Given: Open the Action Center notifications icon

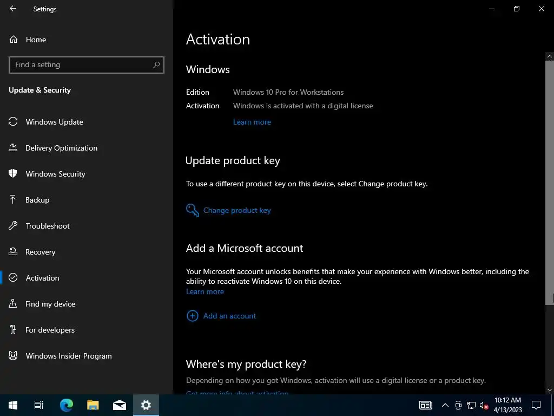Looking at the screenshot, I should click(x=536, y=405).
